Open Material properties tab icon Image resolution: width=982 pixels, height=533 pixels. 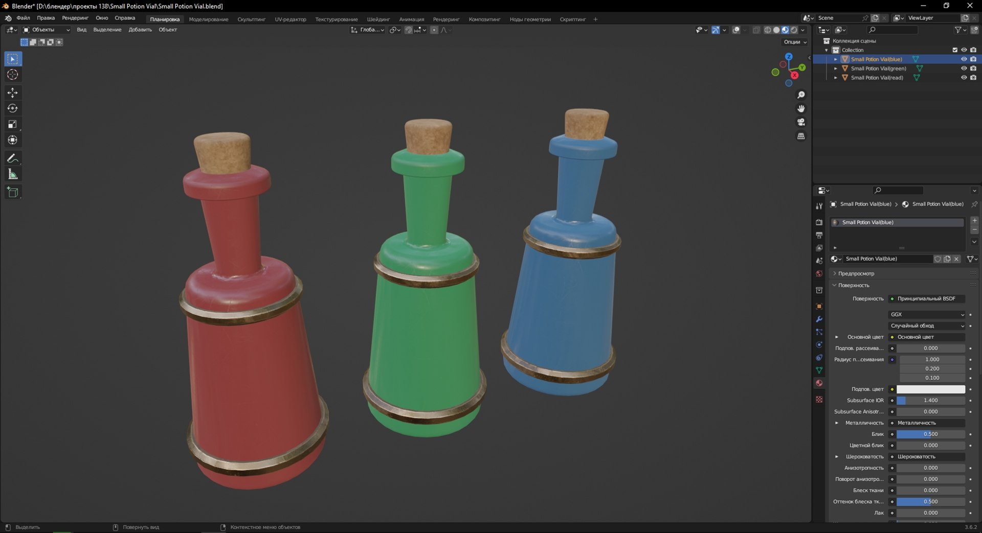(819, 383)
